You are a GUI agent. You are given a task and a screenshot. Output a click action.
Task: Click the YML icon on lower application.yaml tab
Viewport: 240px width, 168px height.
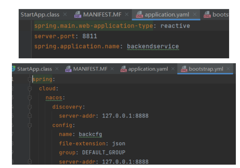click(x=124, y=69)
